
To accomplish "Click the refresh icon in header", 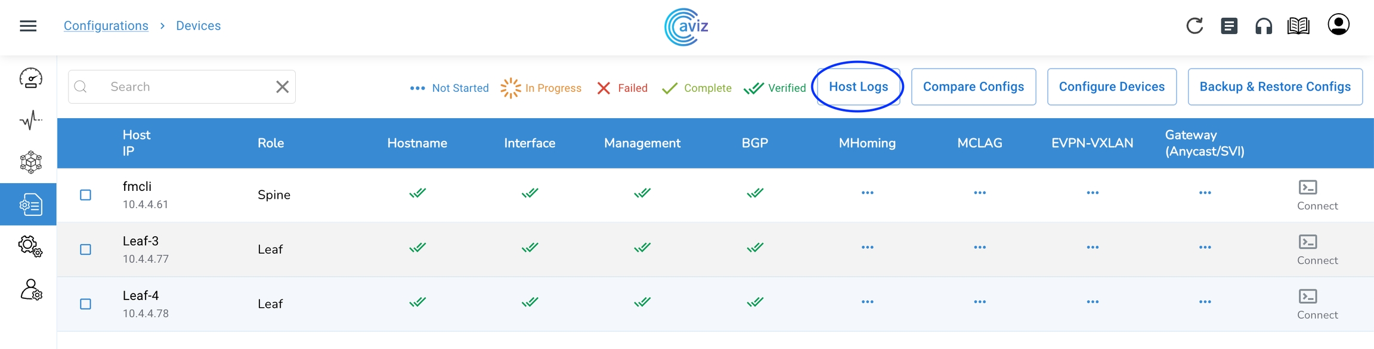I will [1194, 26].
